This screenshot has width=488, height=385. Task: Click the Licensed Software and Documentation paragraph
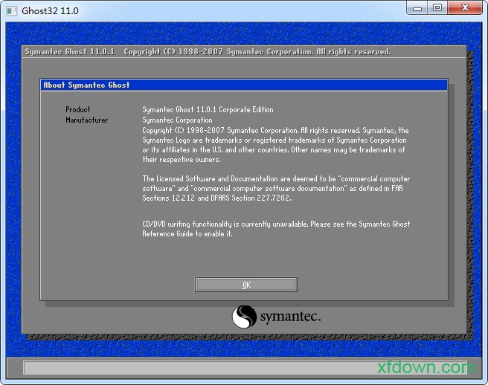[x=275, y=189]
